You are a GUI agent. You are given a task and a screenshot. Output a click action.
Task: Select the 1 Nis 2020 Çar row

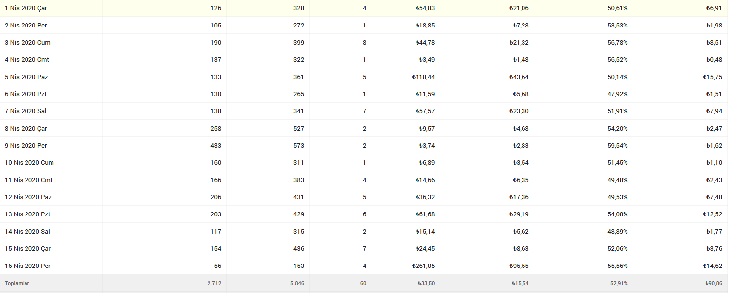pos(364,8)
